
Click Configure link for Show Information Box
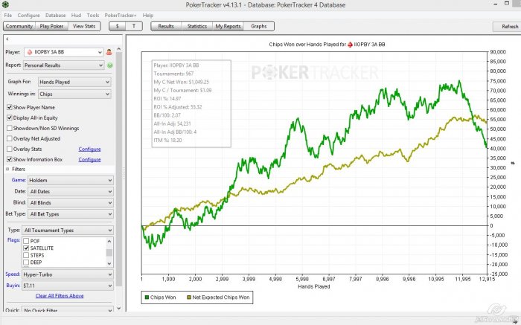click(90, 160)
